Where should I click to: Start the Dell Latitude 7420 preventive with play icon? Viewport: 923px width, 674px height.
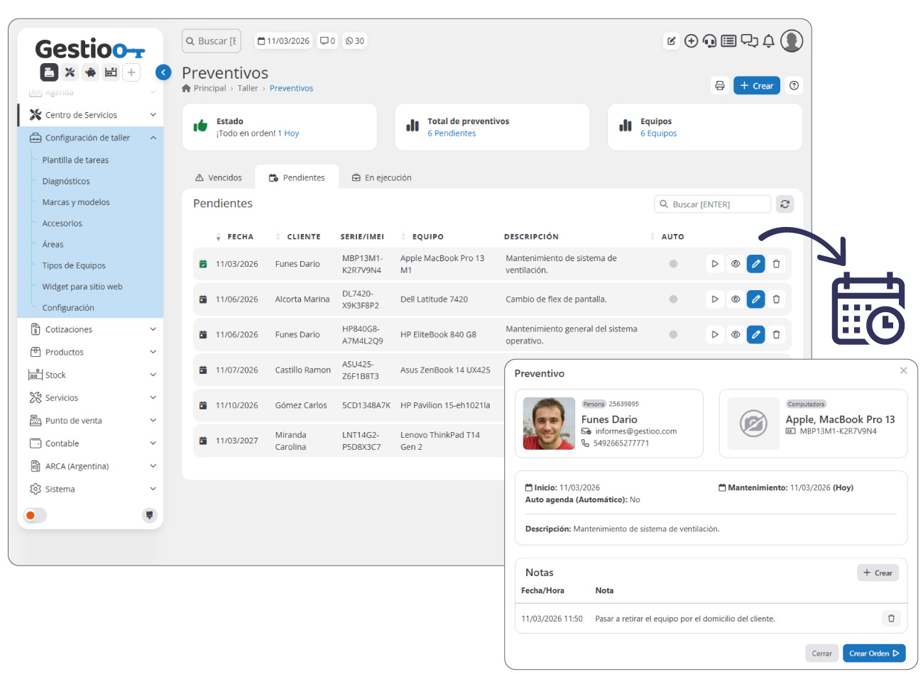click(715, 299)
